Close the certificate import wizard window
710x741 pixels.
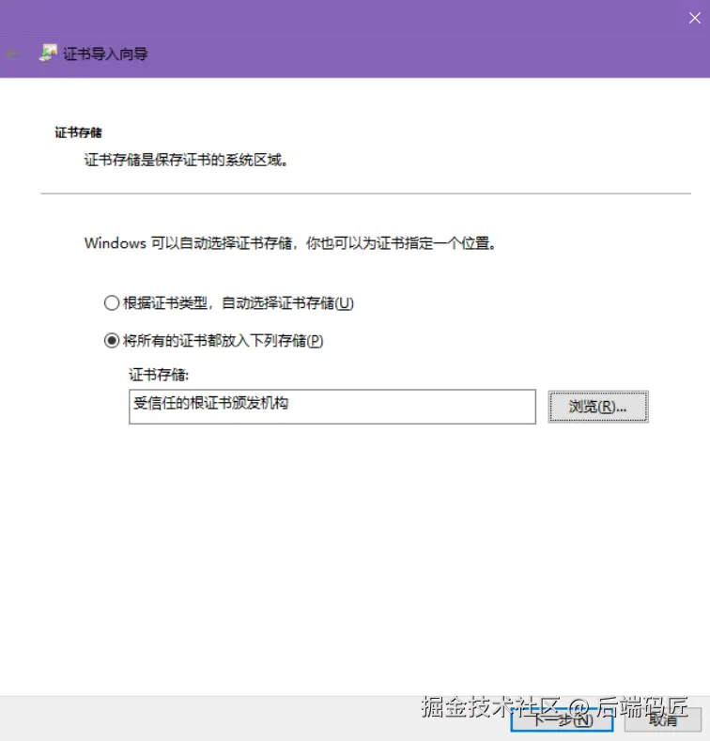click(x=694, y=18)
